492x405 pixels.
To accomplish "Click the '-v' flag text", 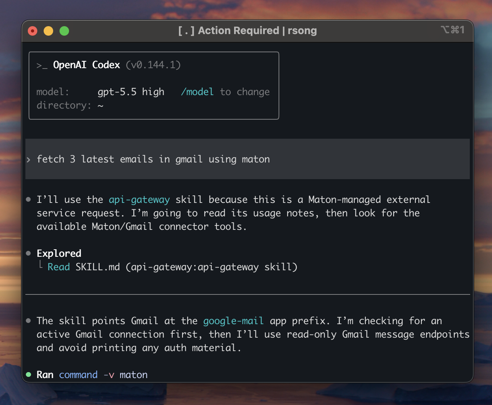I will [109, 375].
